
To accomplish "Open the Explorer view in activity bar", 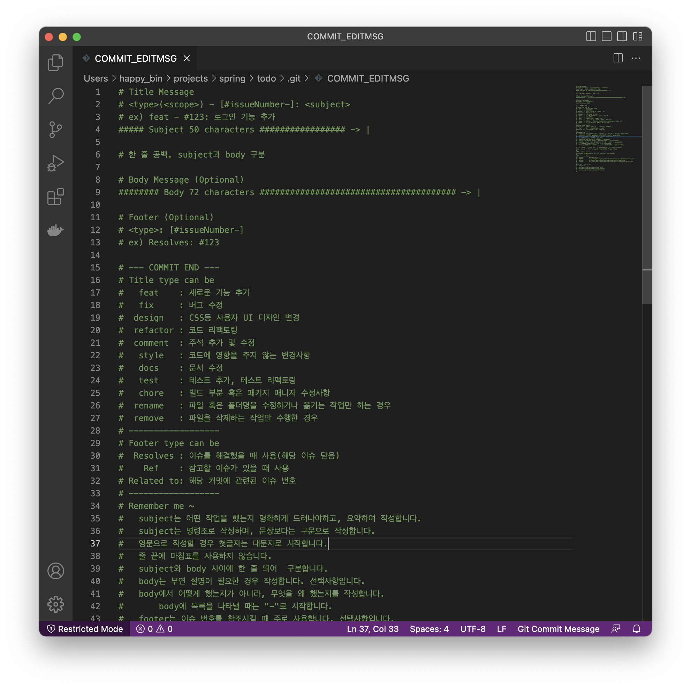I will click(55, 63).
